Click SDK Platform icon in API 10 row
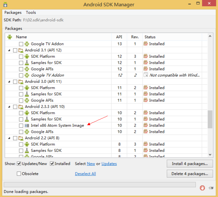218x197 pixels. pyautogui.click(x=27, y=113)
